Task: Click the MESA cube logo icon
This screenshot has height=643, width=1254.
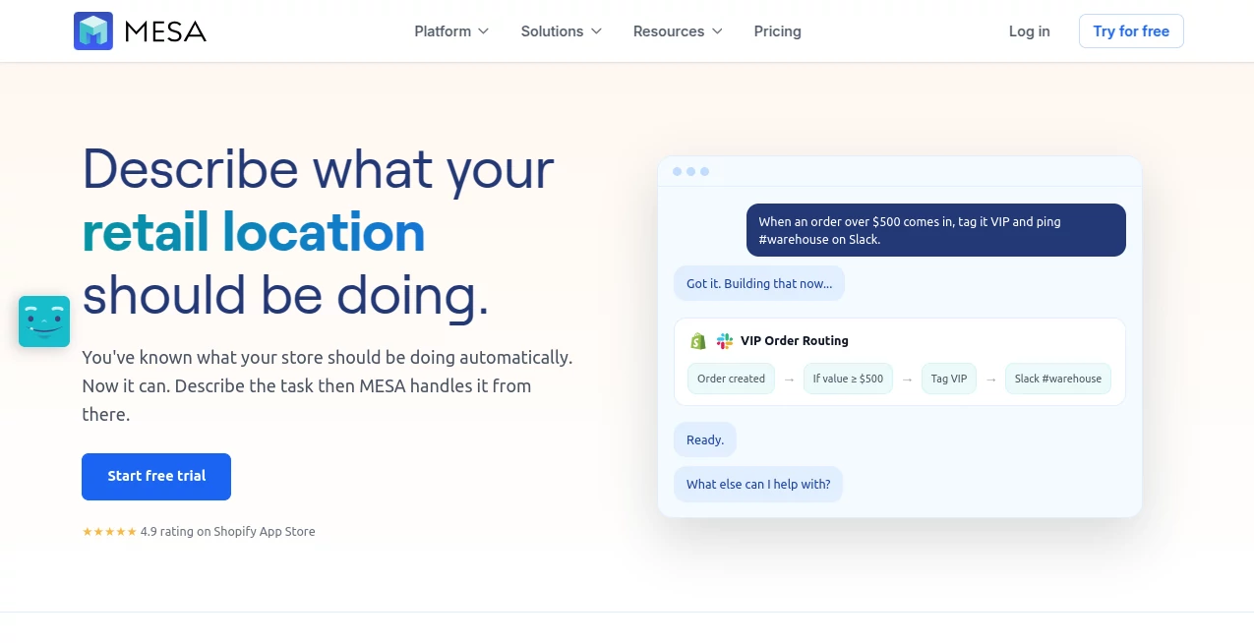Action: pyautogui.click(x=93, y=31)
